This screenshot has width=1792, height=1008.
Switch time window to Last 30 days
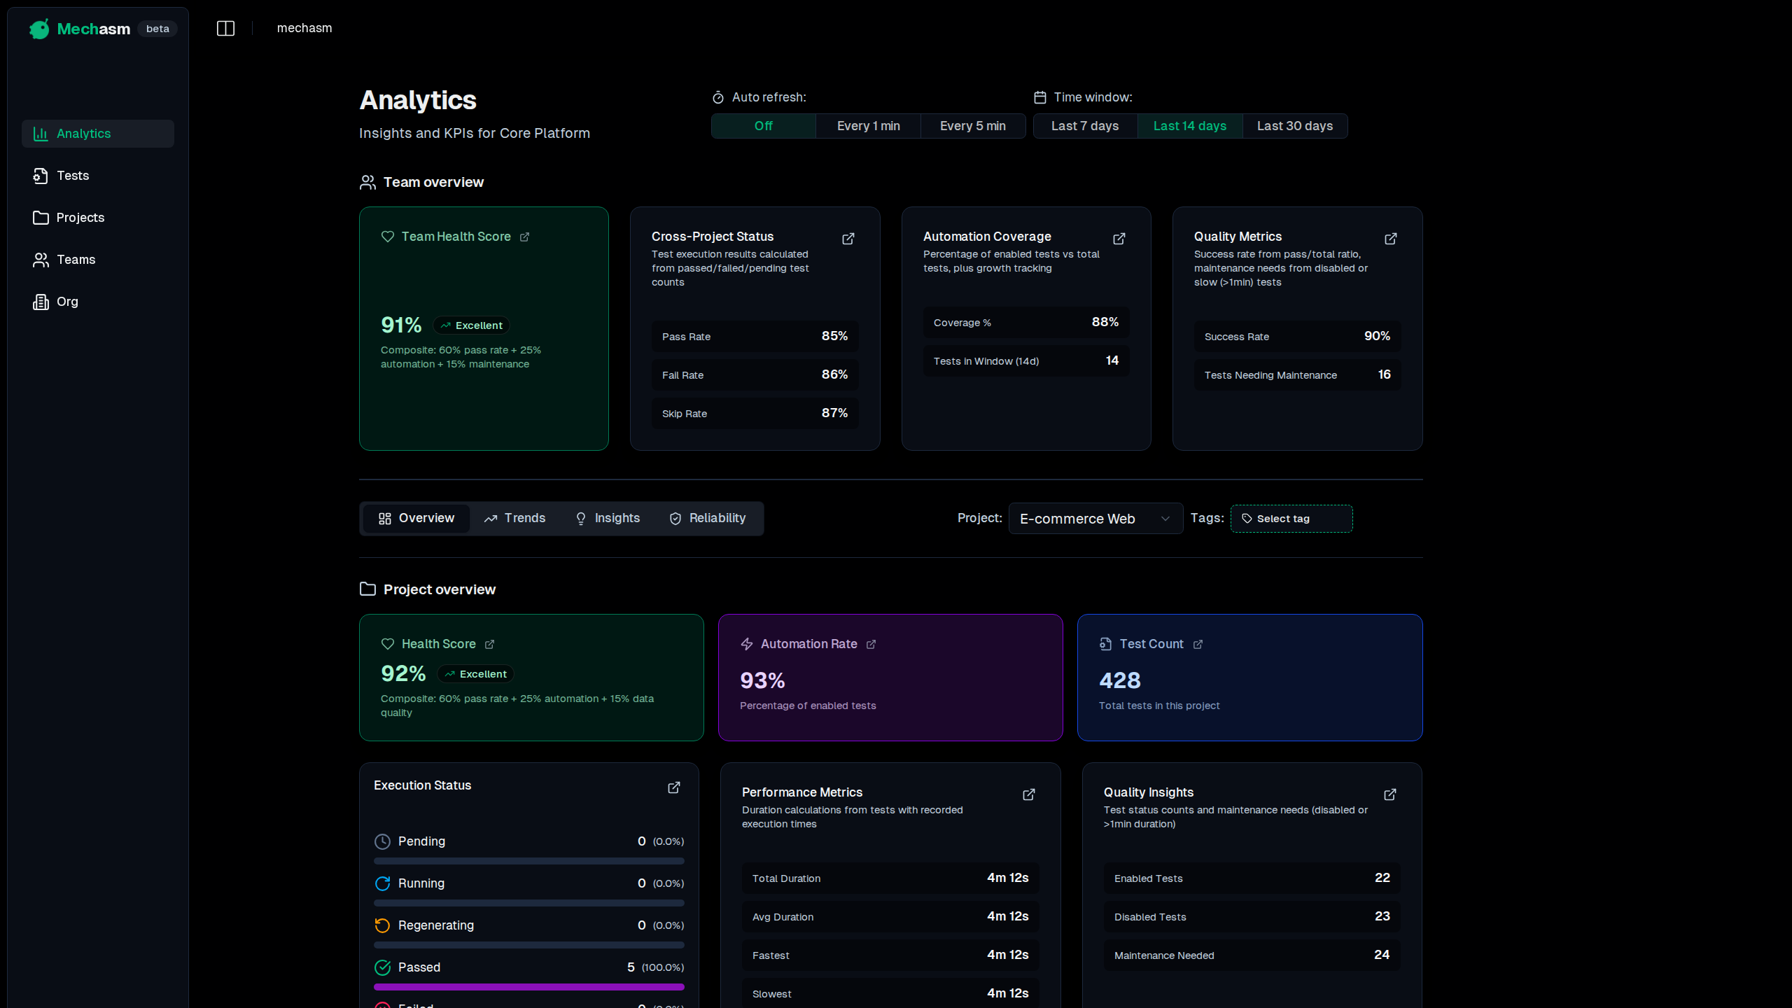[x=1294, y=126]
